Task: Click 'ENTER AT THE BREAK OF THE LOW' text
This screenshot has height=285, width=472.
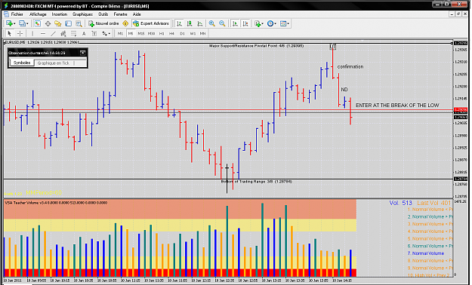Action: (397, 106)
